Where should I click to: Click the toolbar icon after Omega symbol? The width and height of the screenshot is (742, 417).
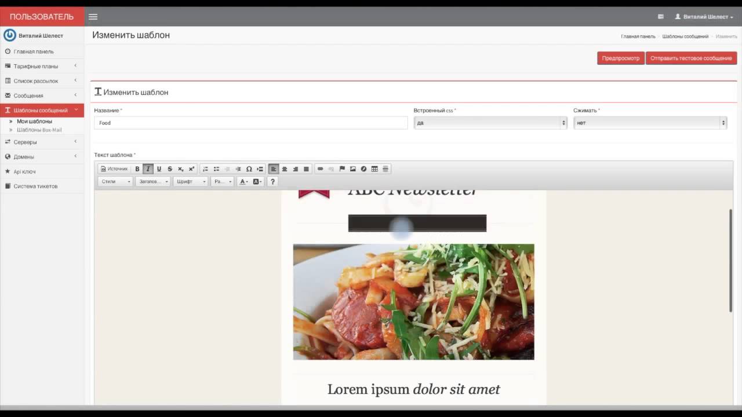click(260, 169)
